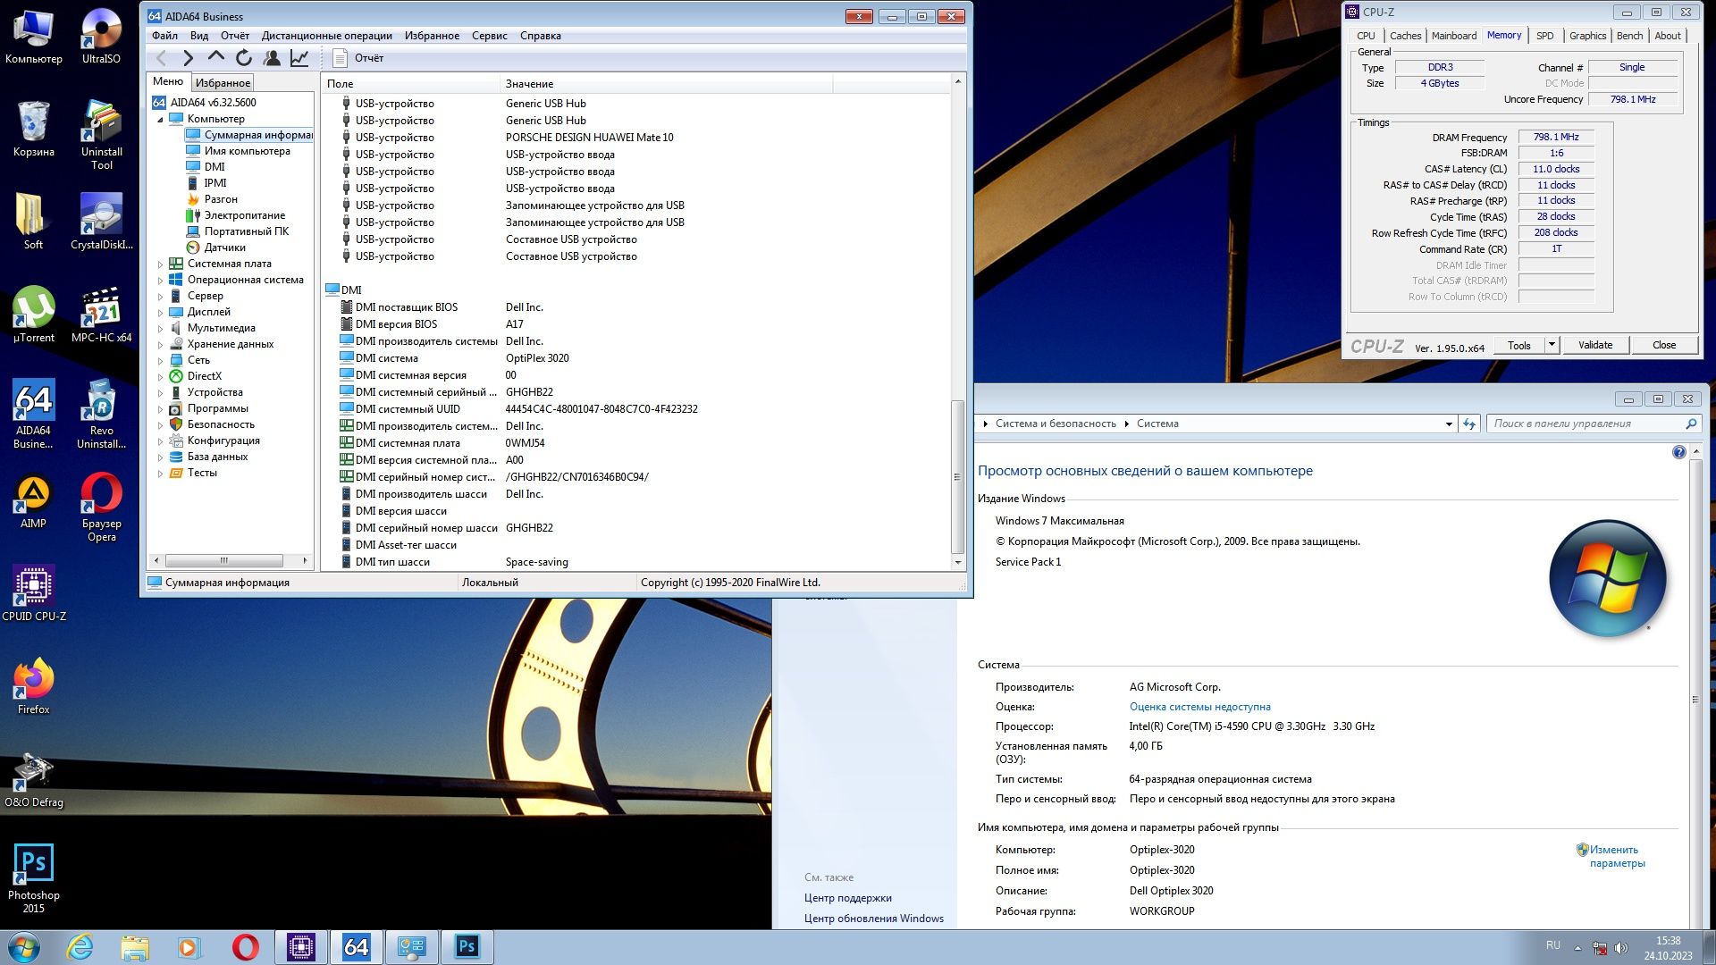Expand the Операционная система tree node

(x=160, y=281)
